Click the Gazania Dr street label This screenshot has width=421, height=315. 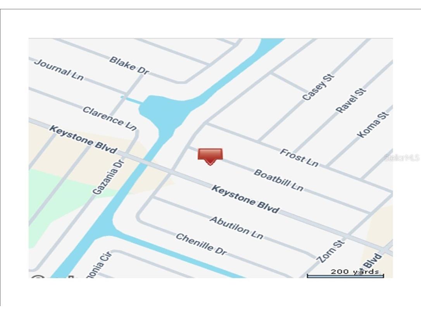(108, 177)
